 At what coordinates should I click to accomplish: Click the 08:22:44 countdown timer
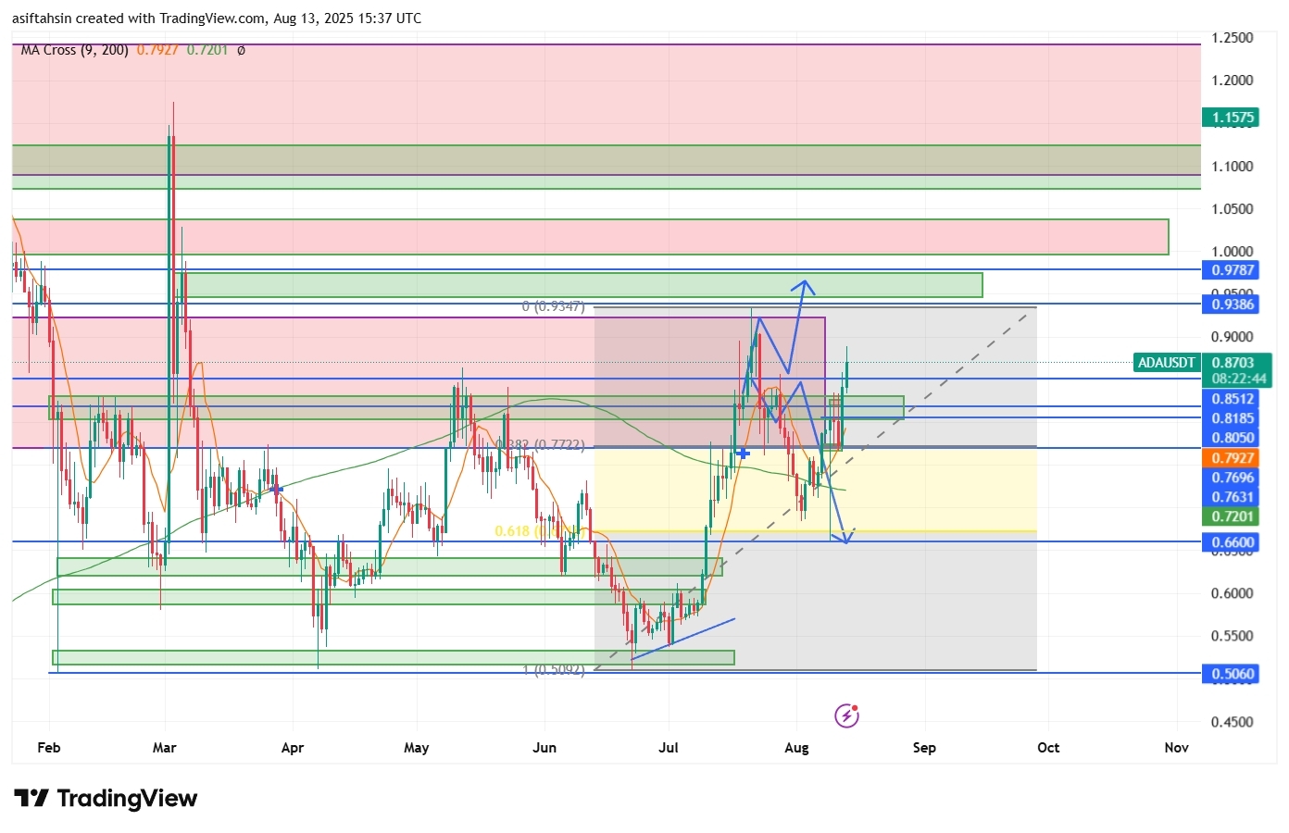pos(1239,379)
